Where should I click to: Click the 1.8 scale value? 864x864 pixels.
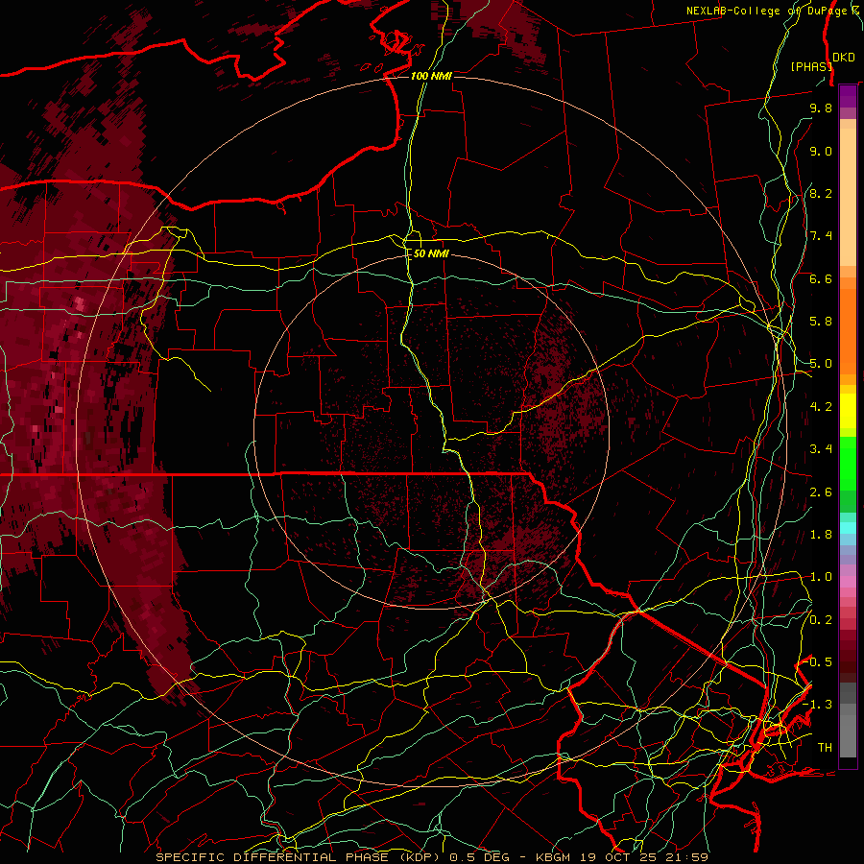(821, 535)
